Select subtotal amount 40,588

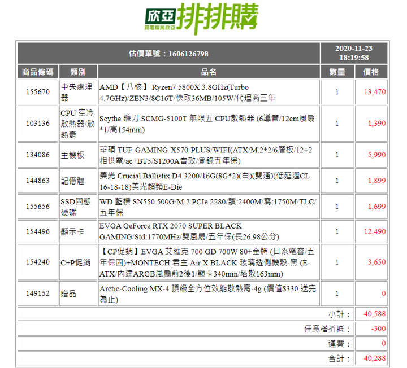(x=375, y=314)
